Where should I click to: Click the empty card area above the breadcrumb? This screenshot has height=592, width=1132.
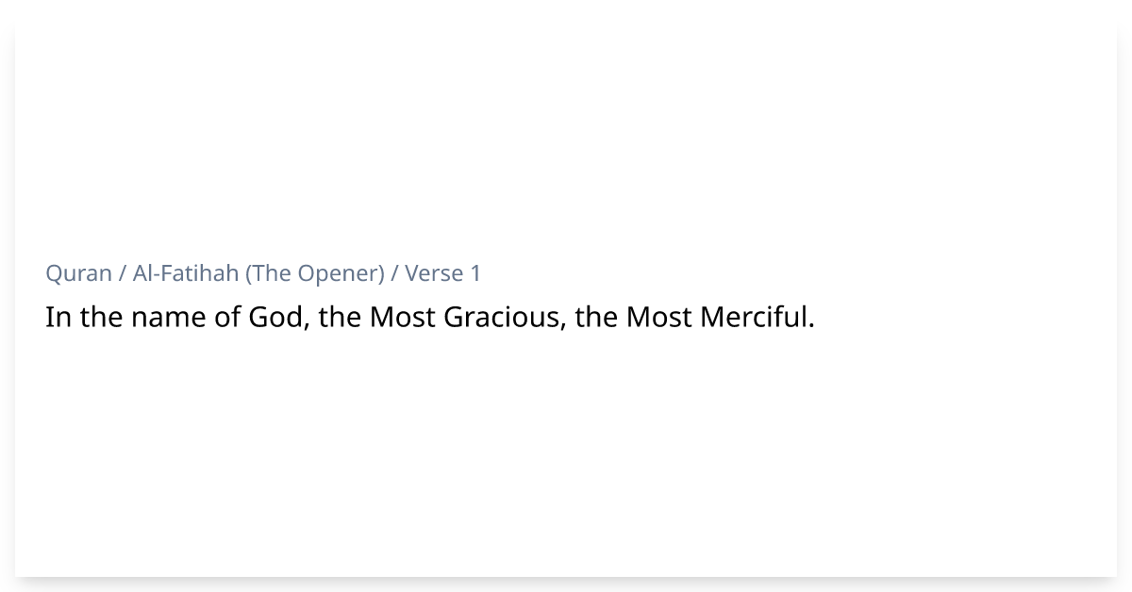(566, 141)
